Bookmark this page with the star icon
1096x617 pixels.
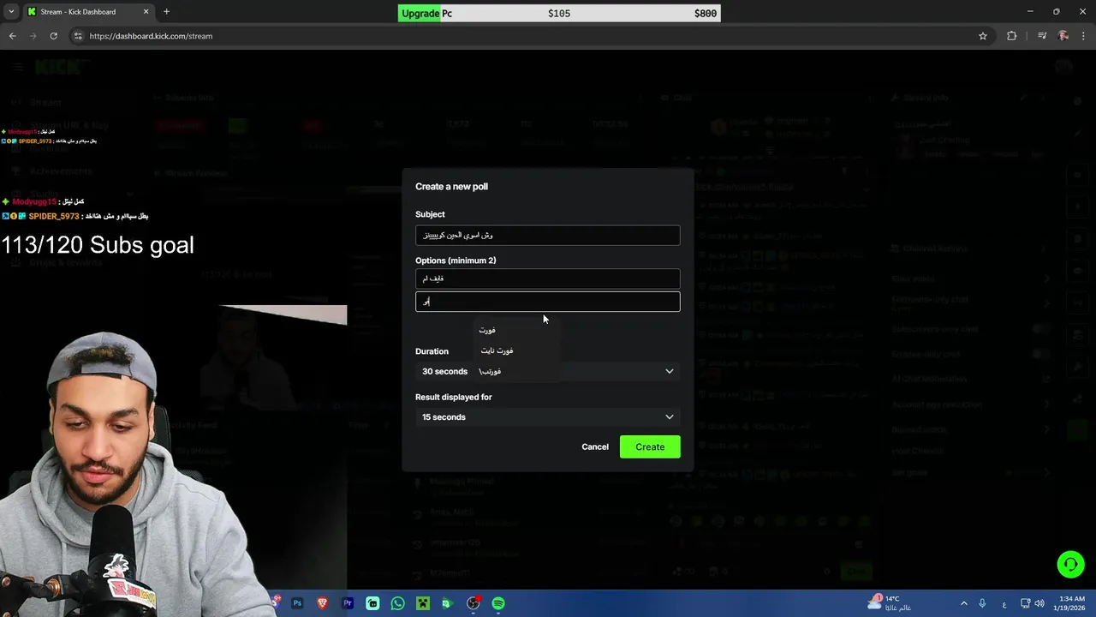pyautogui.click(x=983, y=36)
